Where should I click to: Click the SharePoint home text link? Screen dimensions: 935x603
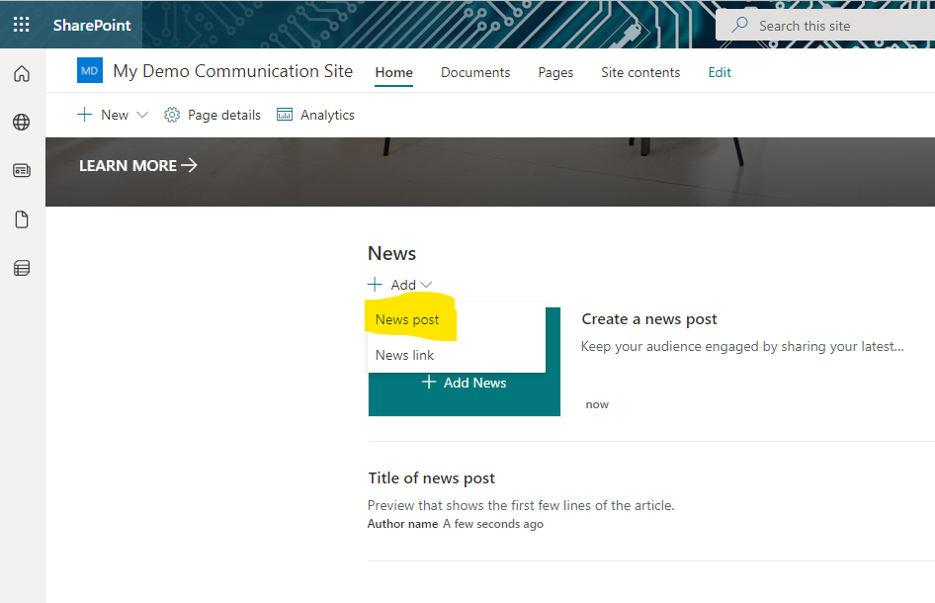92,25
